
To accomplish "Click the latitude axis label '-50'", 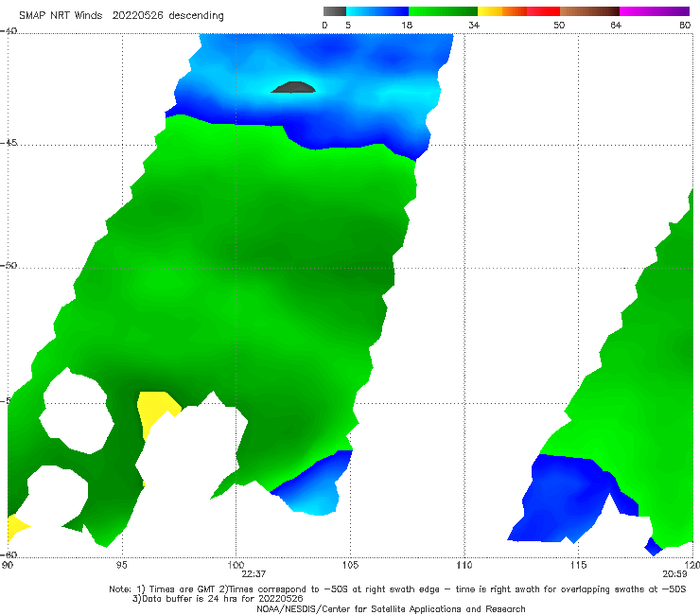I will click(9, 265).
